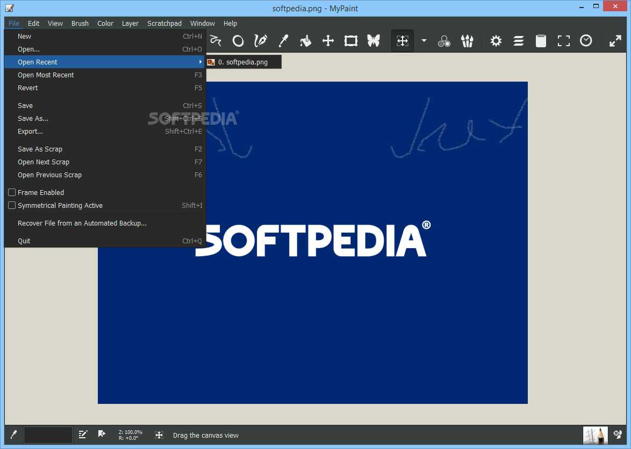
Task: Open the Scratchpad menu
Action: point(164,23)
